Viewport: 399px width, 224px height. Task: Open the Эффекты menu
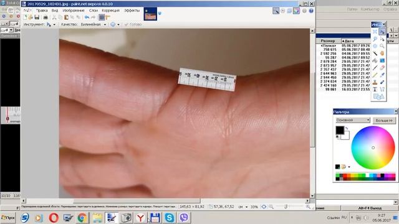132,11
